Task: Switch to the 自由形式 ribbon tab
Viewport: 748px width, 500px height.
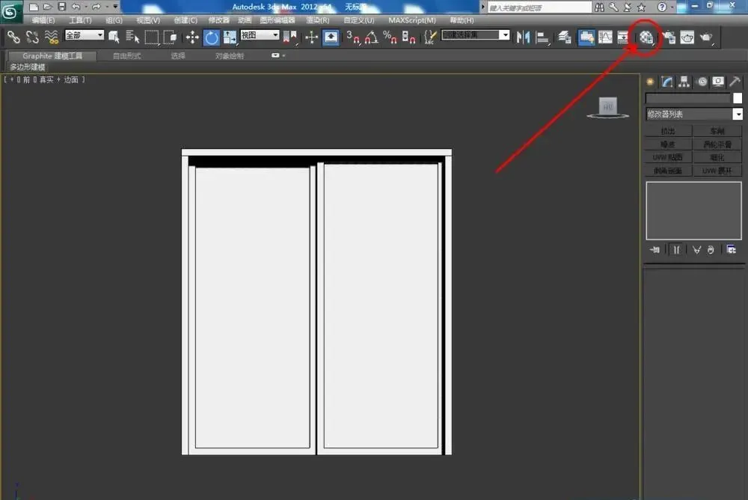Action: click(126, 56)
